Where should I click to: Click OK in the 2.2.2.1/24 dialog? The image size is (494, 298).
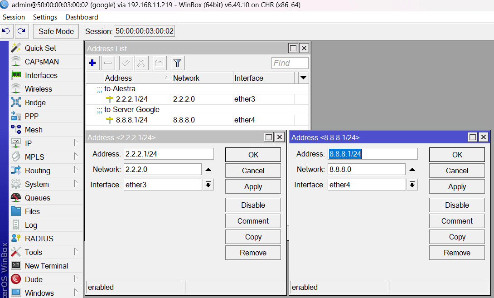(253, 155)
